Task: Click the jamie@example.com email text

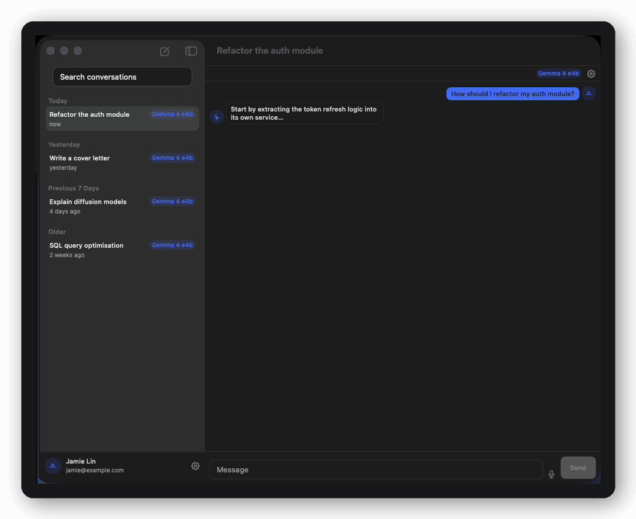Action: click(x=94, y=470)
